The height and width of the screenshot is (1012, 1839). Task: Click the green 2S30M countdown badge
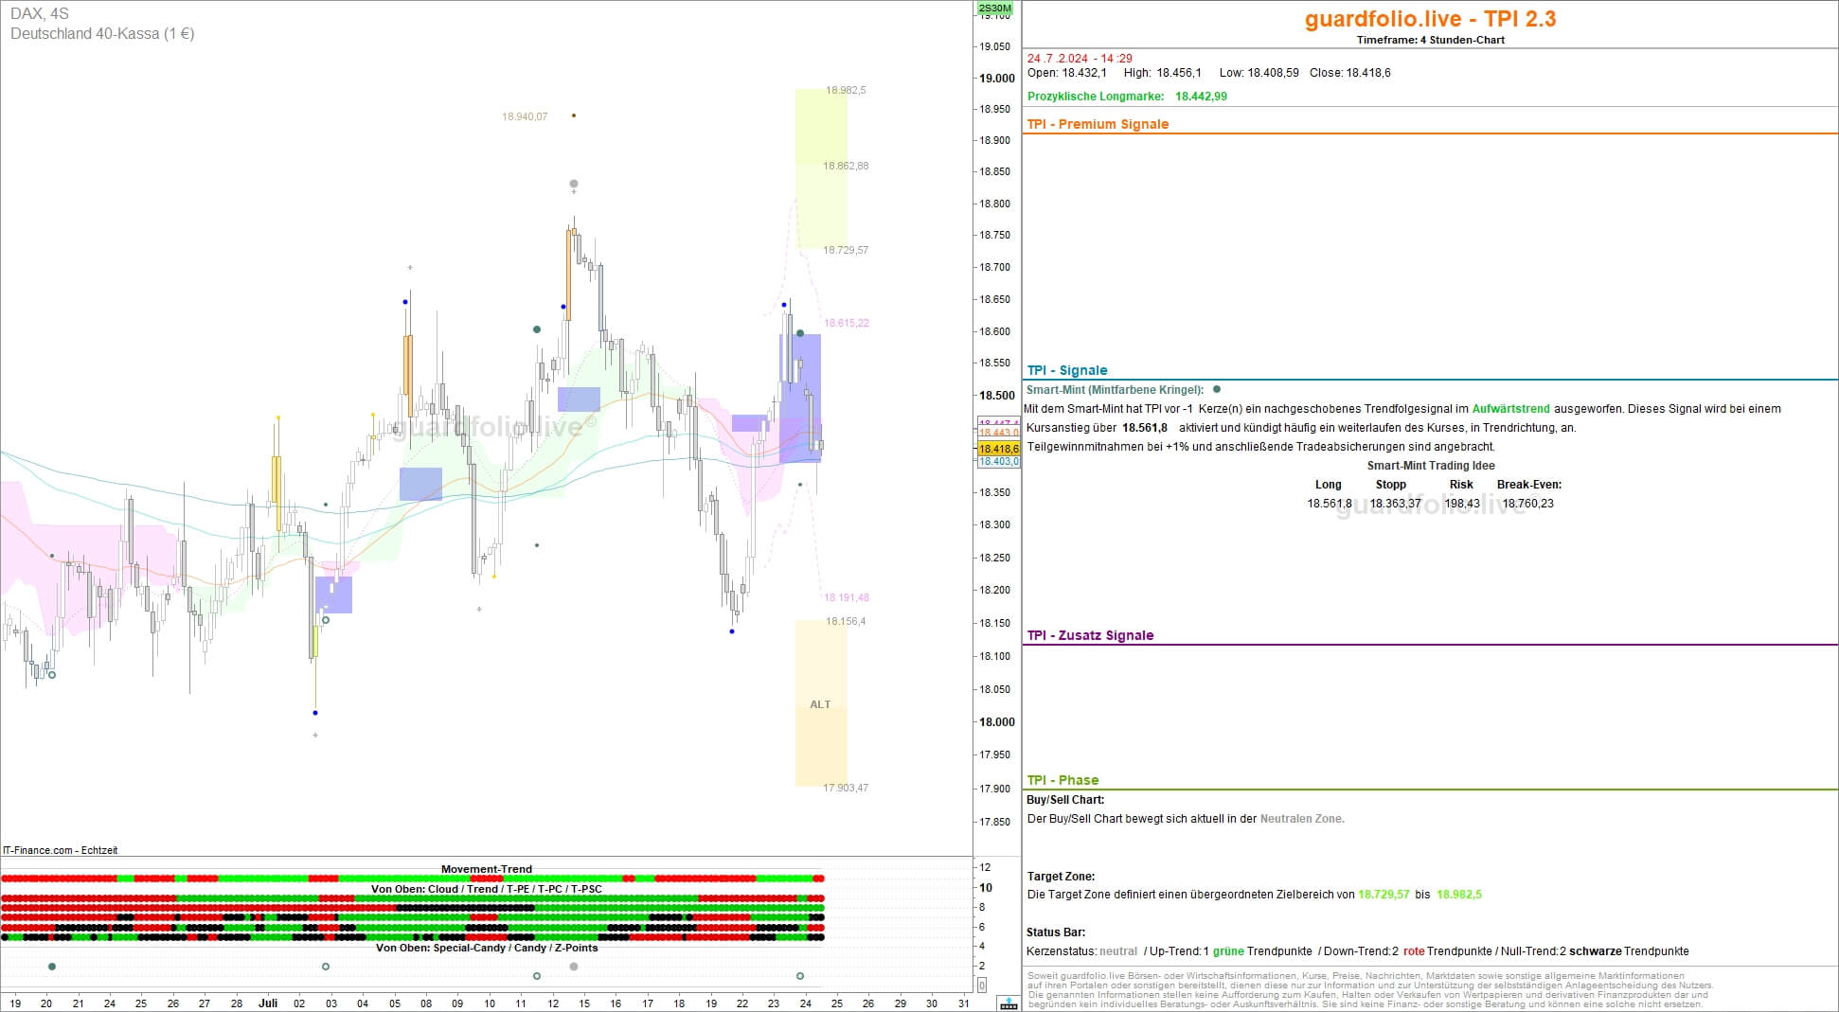tap(994, 9)
